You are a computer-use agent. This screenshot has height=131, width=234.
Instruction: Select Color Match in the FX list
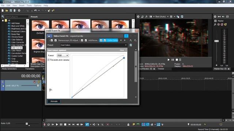[x=16, y=51]
